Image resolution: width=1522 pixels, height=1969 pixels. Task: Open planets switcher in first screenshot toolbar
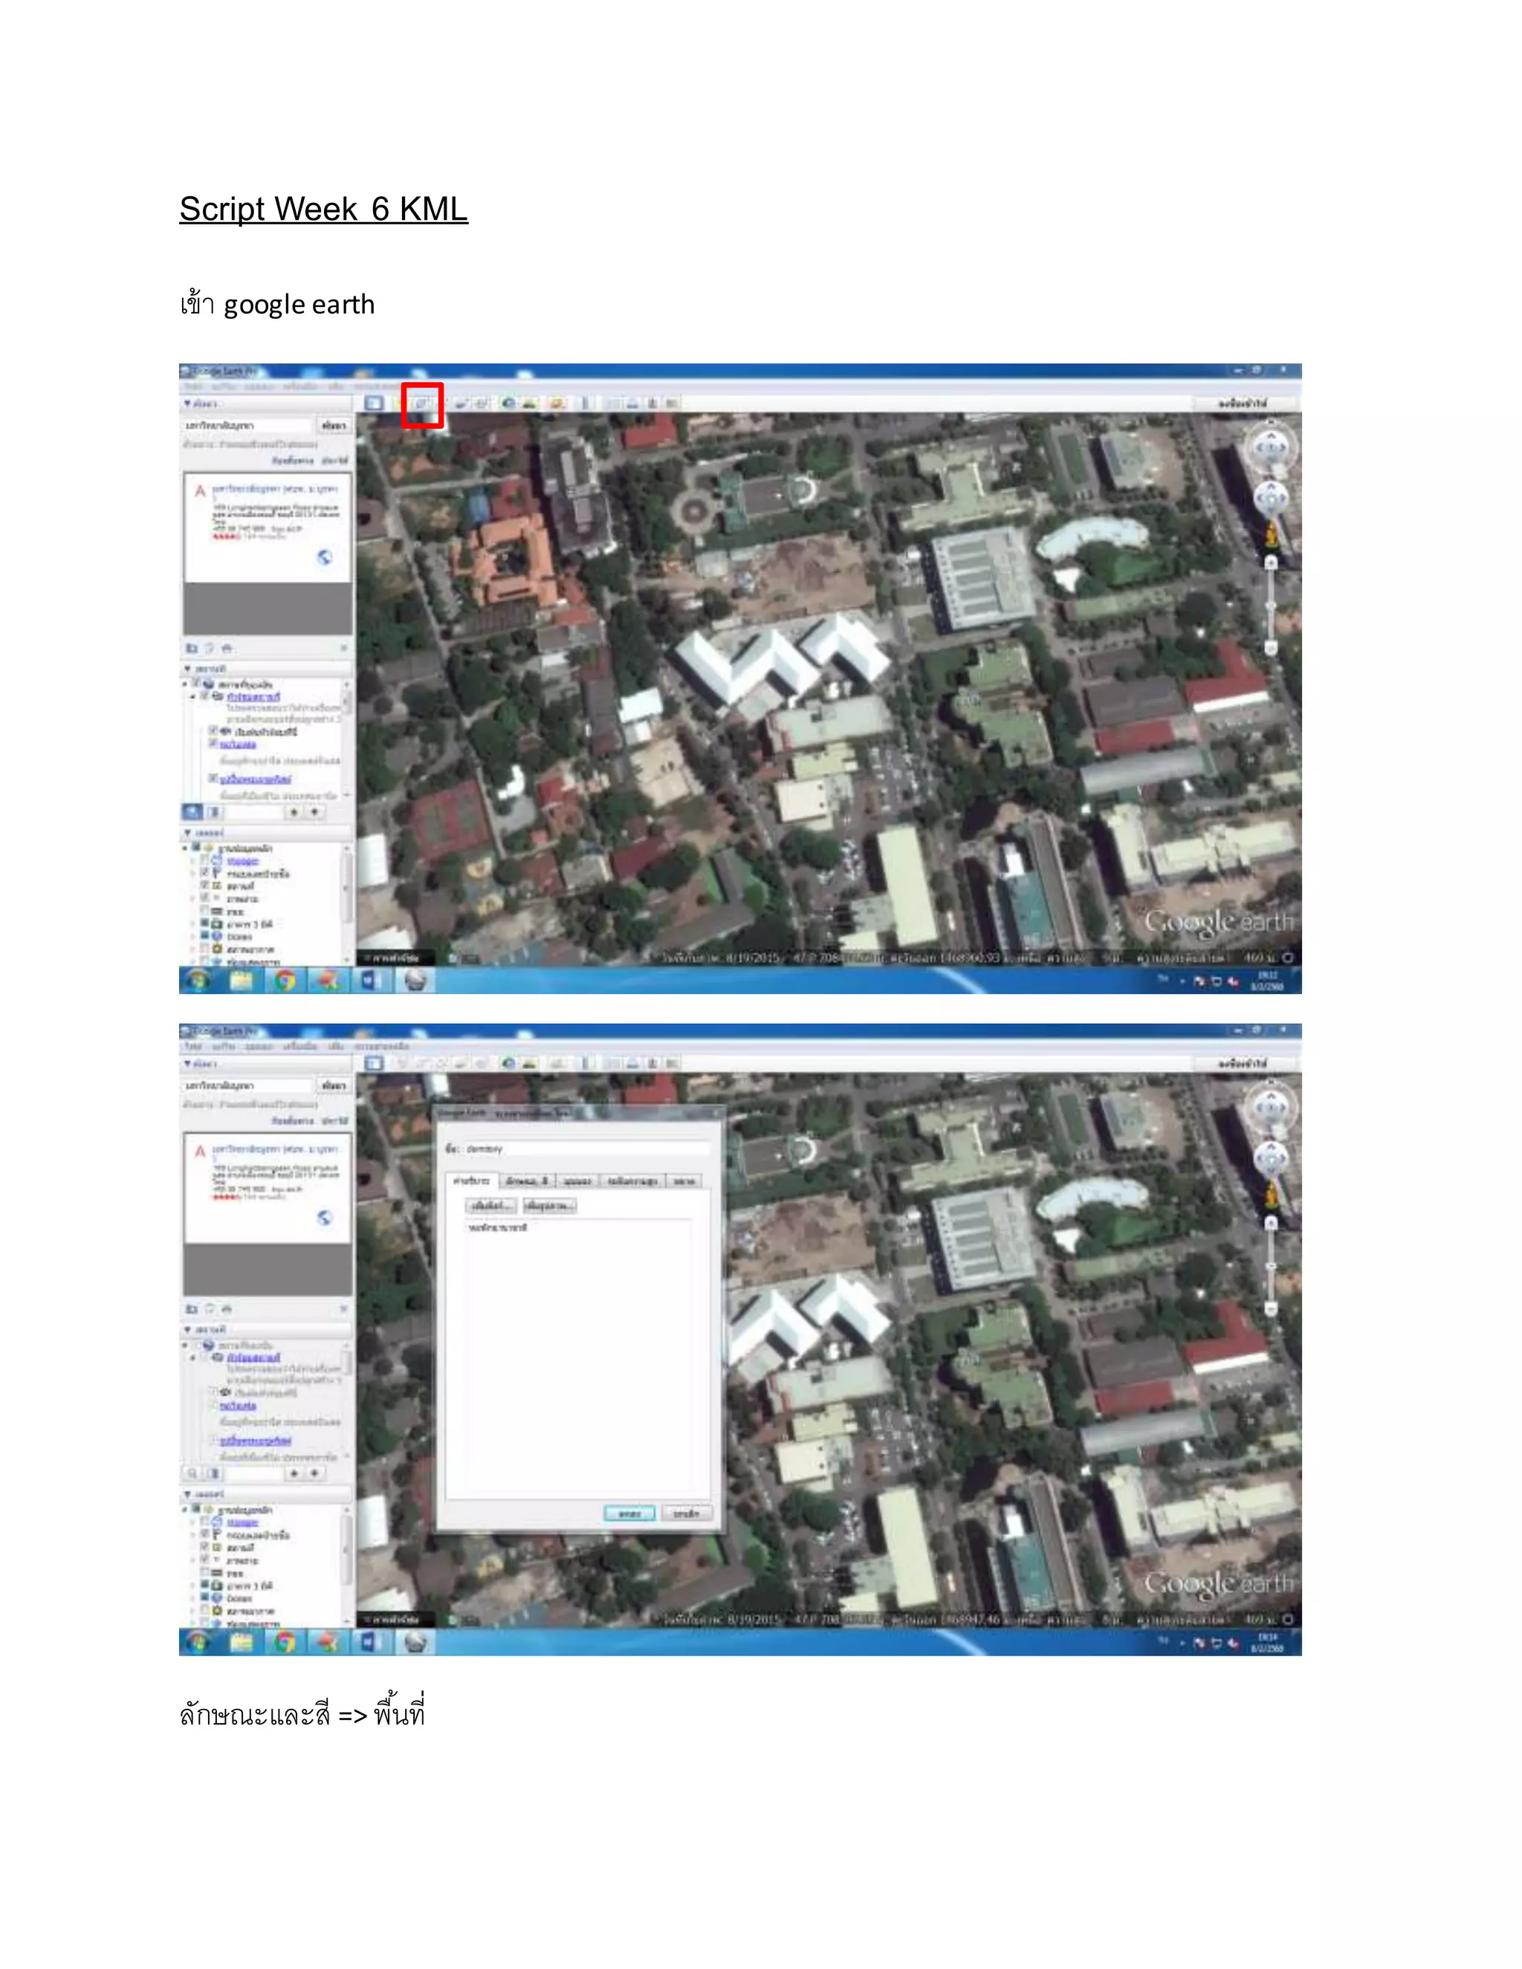[x=557, y=403]
